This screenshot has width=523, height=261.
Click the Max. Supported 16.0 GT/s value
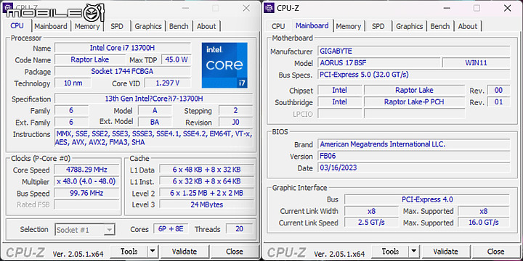click(484, 223)
